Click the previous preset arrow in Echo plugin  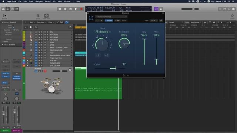click(x=97, y=21)
